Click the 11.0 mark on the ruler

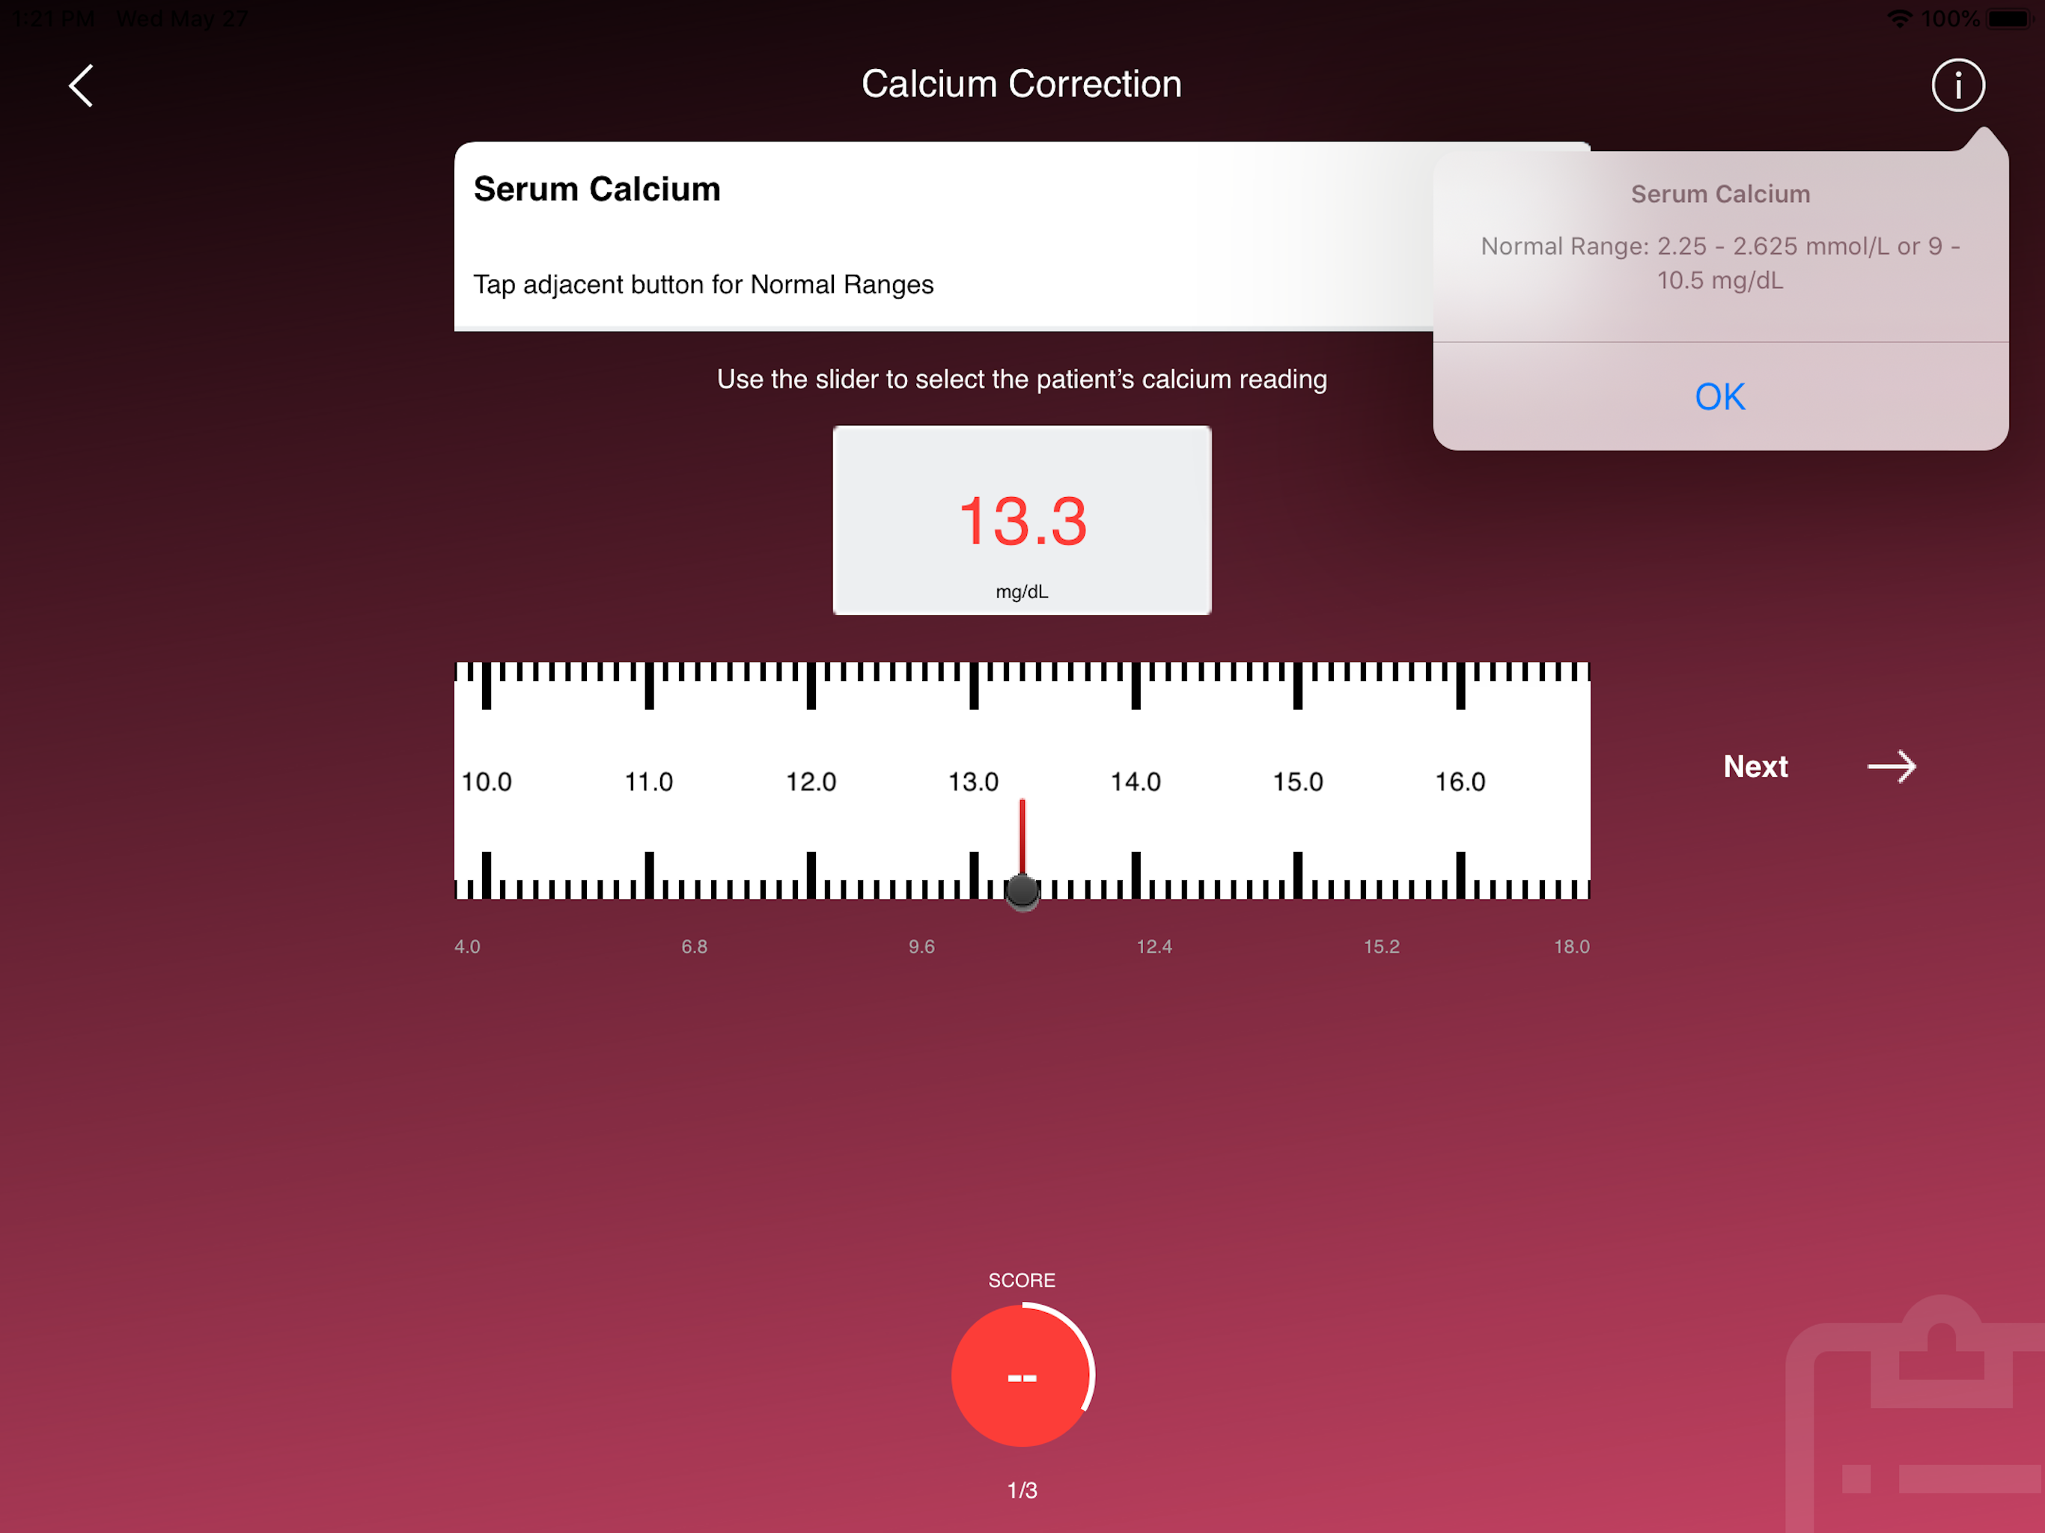click(x=648, y=782)
